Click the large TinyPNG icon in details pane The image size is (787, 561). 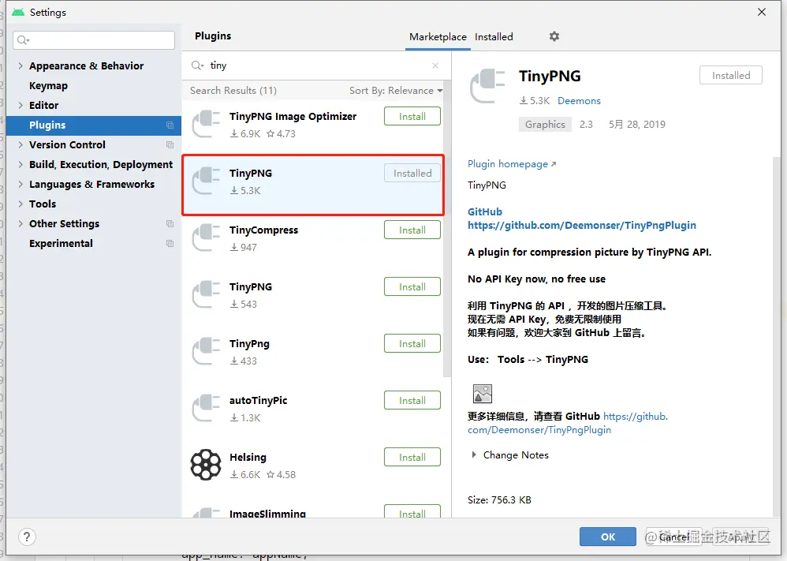pyautogui.click(x=487, y=86)
